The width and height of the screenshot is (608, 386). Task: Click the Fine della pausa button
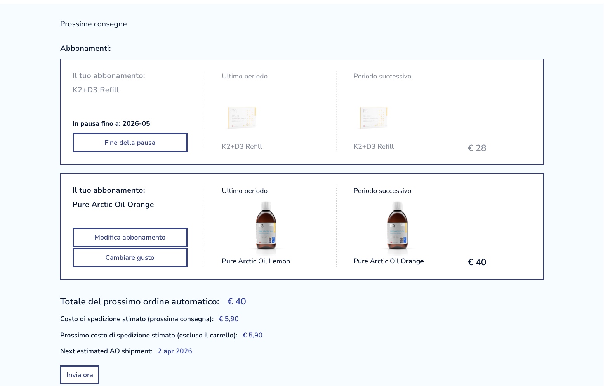coord(130,143)
